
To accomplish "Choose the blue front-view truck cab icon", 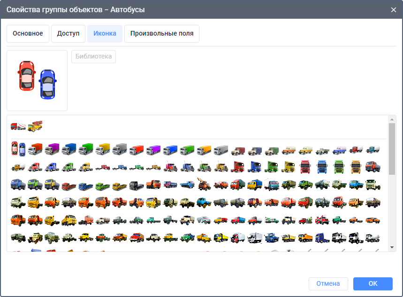I will click(322, 167).
